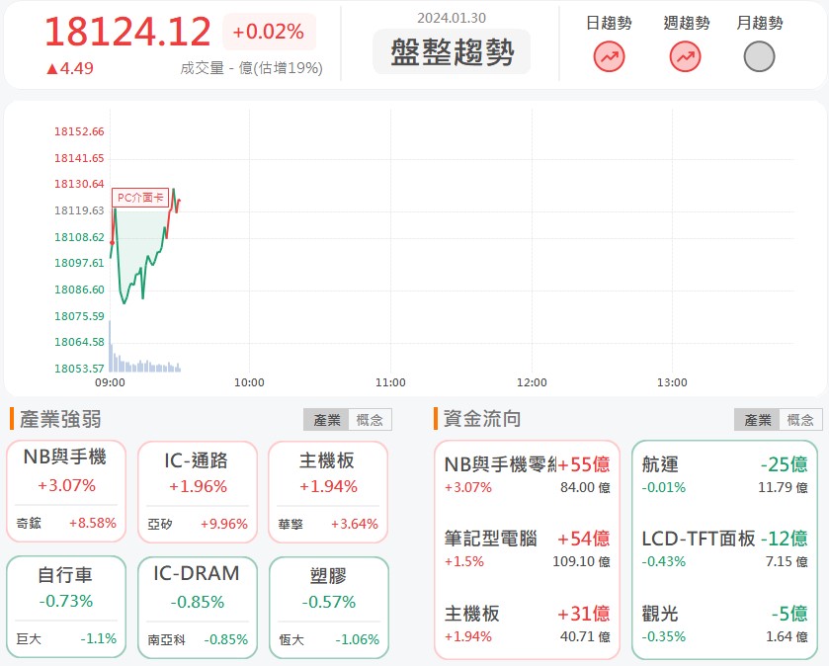Click the 18152.66 price axis label
Screen dimensions: 829x666
pyautogui.click(x=79, y=131)
